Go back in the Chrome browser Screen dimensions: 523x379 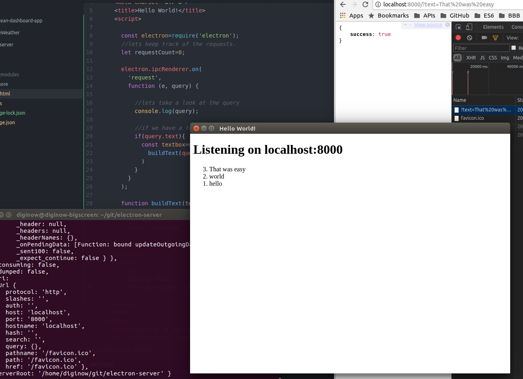click(x=343, y=4)
